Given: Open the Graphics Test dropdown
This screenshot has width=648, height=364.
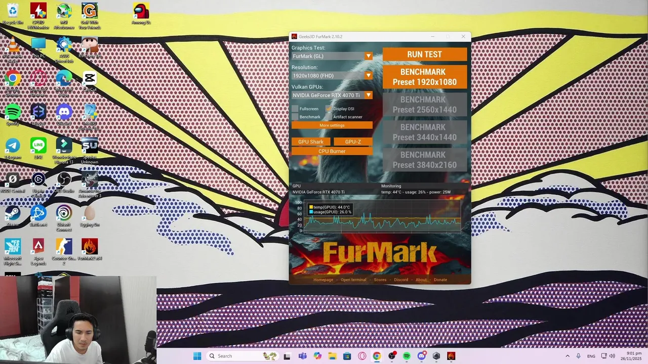Looking at the screenshot, I should click(x=332, y=56).
